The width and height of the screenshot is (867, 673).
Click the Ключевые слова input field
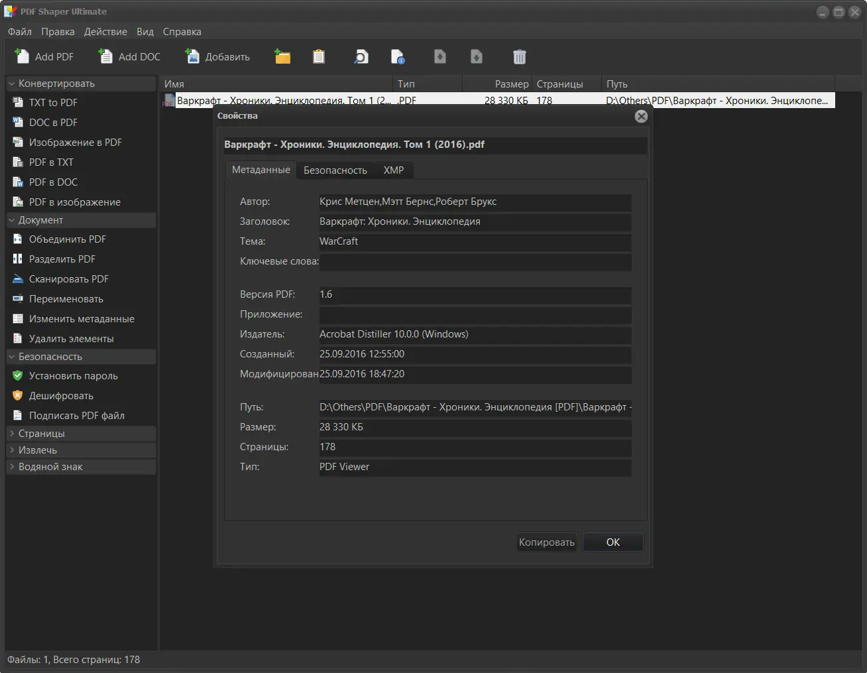[x=475, y=261]
